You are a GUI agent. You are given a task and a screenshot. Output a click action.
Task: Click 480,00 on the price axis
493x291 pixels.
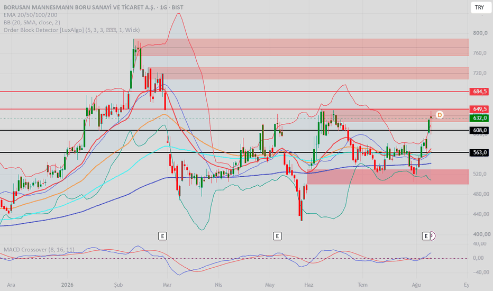481,194
